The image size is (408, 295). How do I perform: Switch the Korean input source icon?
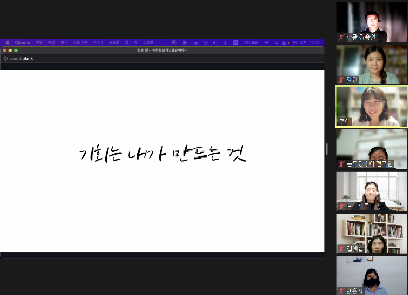tap(236, 43)
